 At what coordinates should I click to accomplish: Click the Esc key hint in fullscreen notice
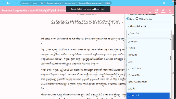pyautogui.click(x=102, y=9)
